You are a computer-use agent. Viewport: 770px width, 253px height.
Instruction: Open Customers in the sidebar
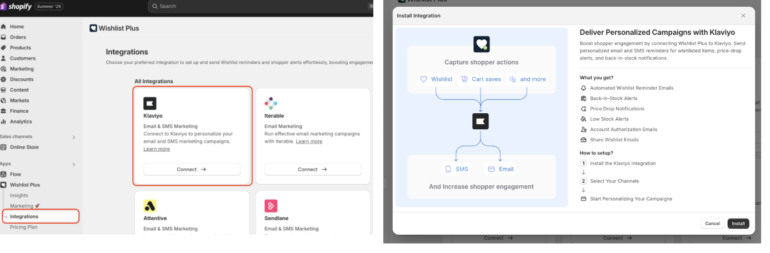tap(22, 58)
